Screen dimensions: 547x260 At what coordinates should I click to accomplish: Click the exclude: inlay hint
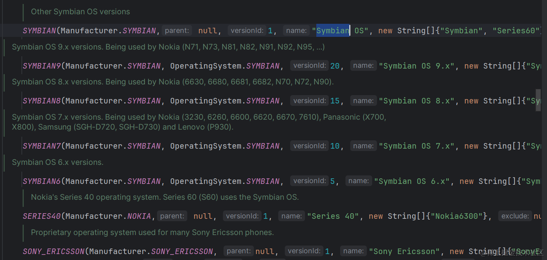pos(515,216)
